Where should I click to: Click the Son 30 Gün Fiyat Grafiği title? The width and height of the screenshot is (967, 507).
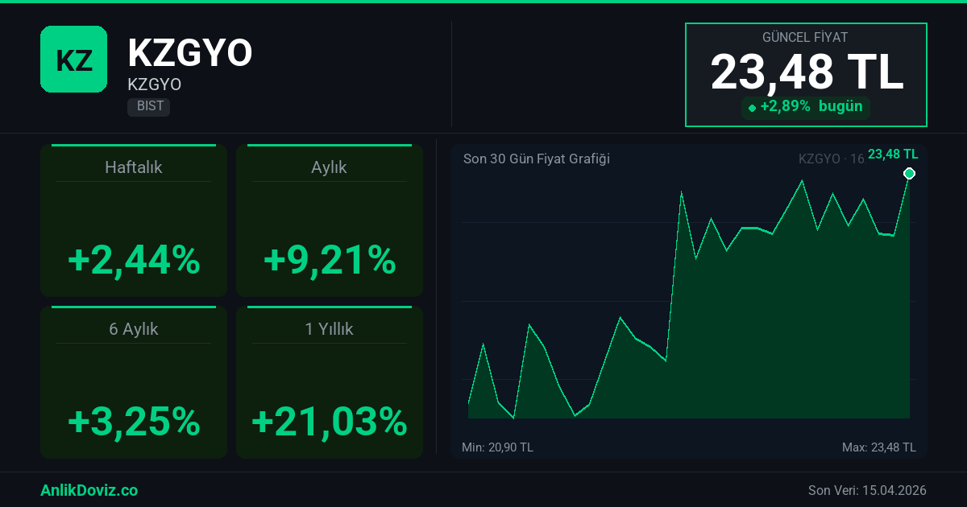tap(536, 159)
